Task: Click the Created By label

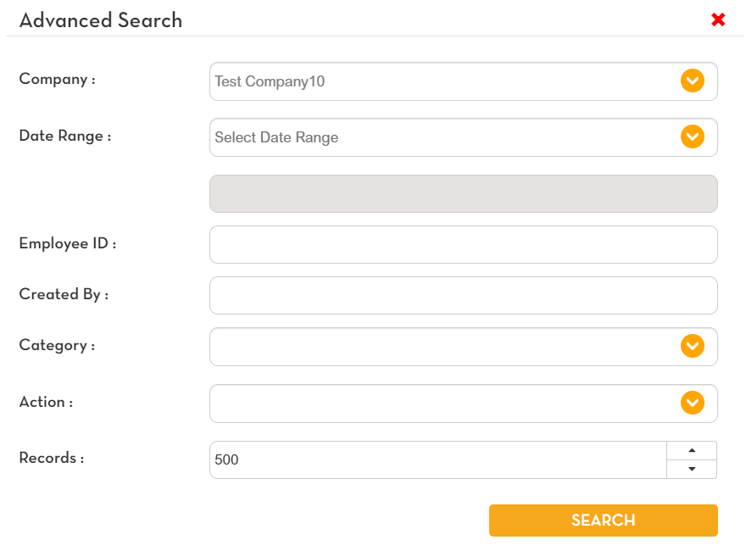Action: point(64,294)
